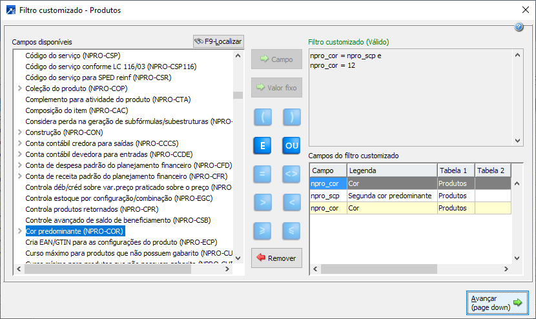This screenshot has width=536, height=319.
Task: Select Código do serviço para SPED reinf
Action: coord(98,77)
